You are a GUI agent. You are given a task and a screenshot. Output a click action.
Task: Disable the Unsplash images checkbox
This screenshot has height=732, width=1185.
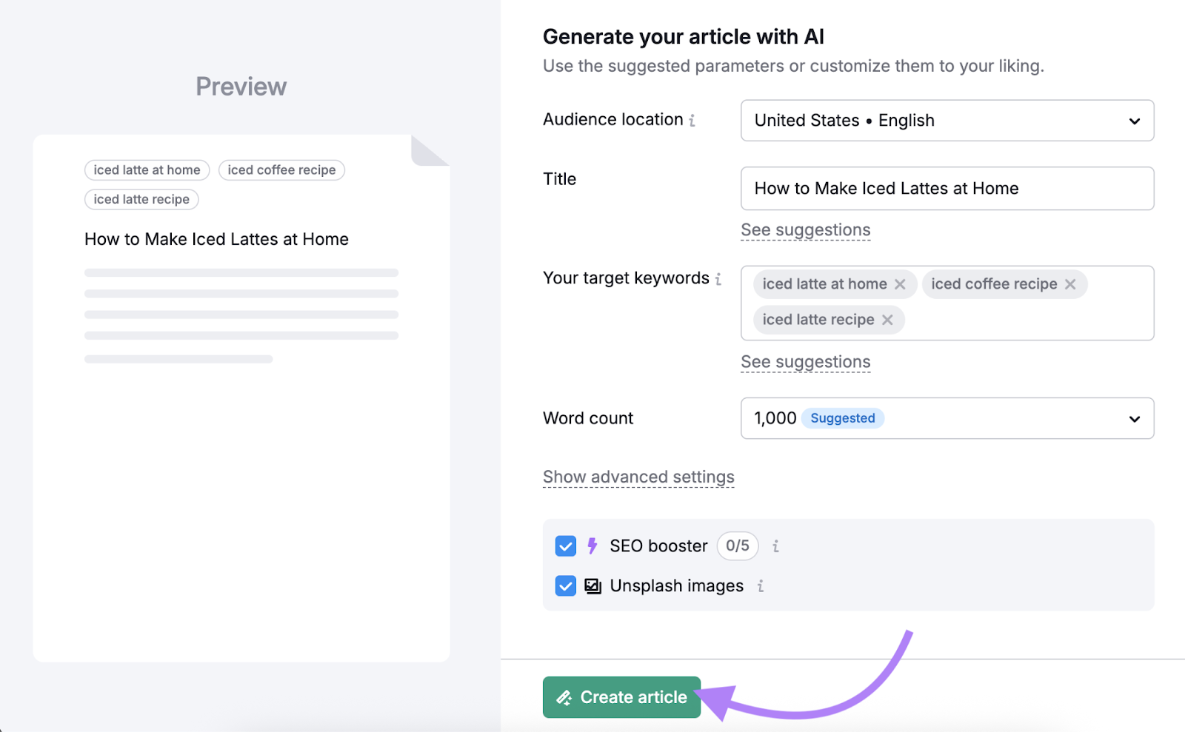pyautogui.click(x=565, y=585)
